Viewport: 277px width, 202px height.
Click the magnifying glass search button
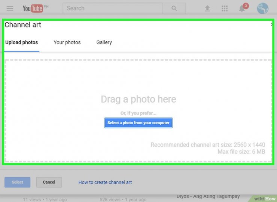(174, 8)
